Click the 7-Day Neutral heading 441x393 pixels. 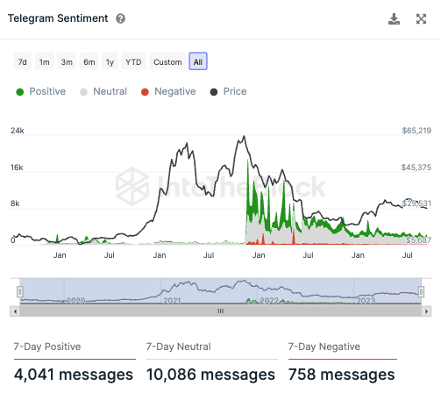[178, 347]
